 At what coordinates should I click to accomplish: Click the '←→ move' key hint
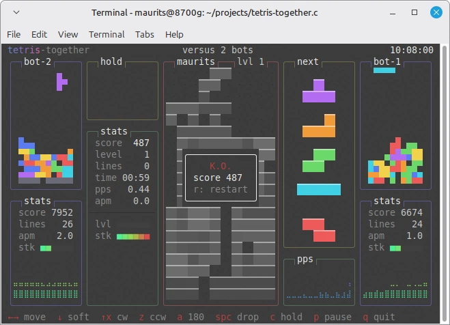pos(27,317)
